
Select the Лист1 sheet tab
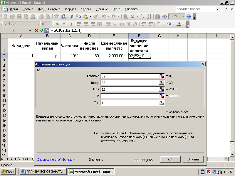tap(26, 159)
